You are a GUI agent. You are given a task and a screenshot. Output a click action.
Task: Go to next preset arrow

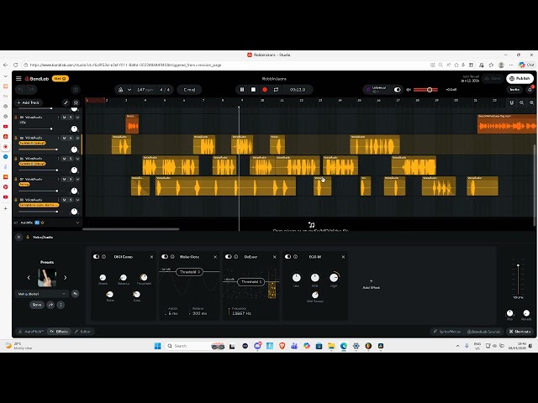[x=66, y=278]
